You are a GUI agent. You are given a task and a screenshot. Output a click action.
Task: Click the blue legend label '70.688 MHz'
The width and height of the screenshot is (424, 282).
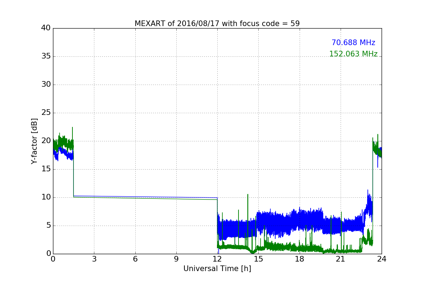coord(353,43)
